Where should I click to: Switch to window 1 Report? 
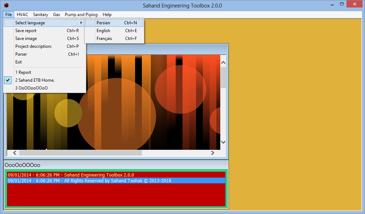pos(44,72)
